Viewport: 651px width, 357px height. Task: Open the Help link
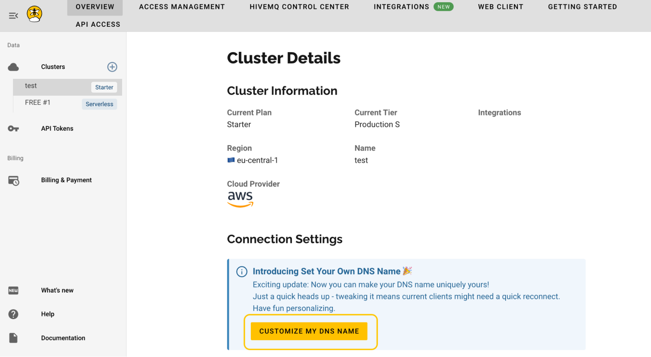(x=48, y=314)
